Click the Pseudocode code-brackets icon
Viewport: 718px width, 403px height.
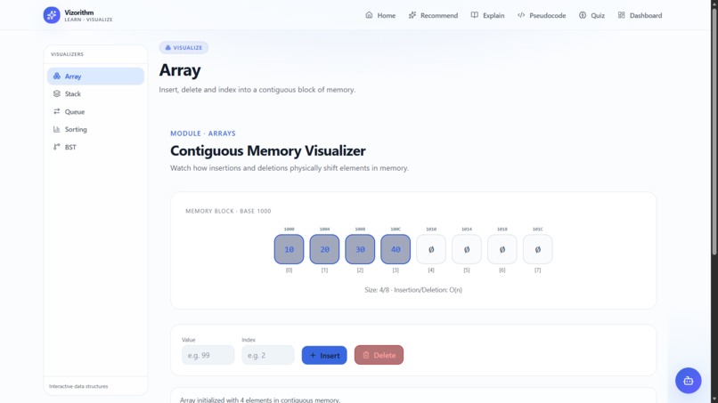tap(521, 15)
